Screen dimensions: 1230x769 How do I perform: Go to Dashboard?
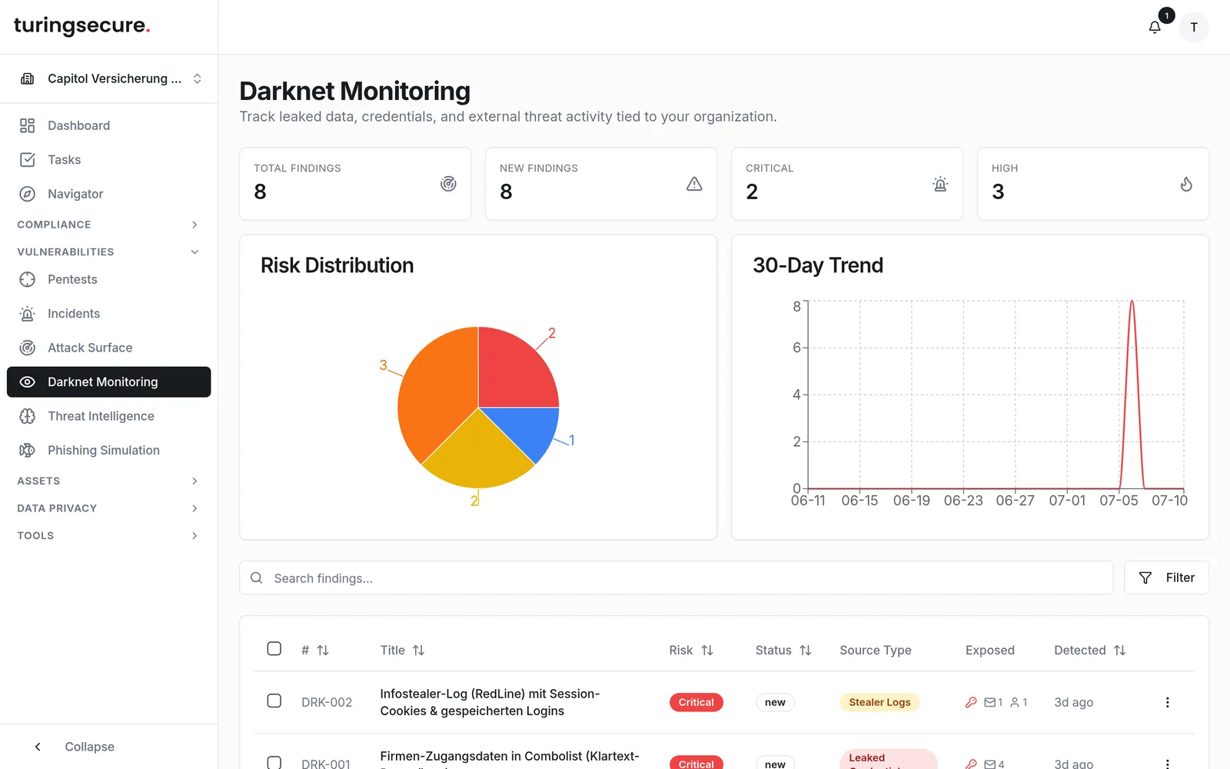(109, 125)
